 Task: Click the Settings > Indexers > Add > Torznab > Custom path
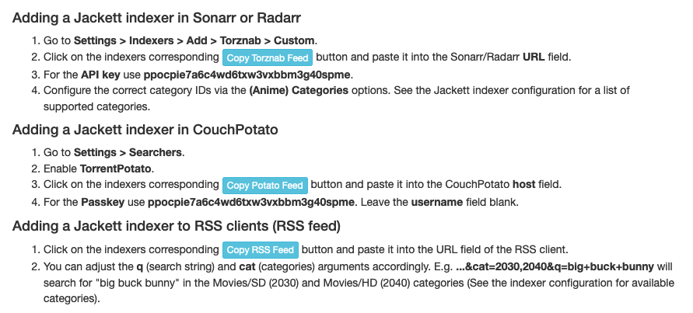click(194, 40)
